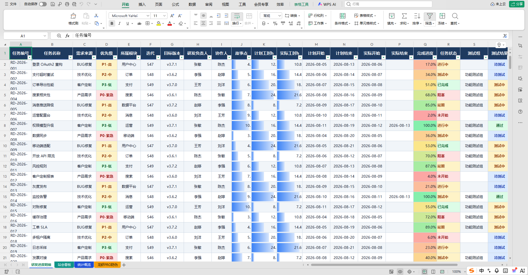Apply the red font color swatch
This screenshot has width=528, height=275.
tap(170, 23)
